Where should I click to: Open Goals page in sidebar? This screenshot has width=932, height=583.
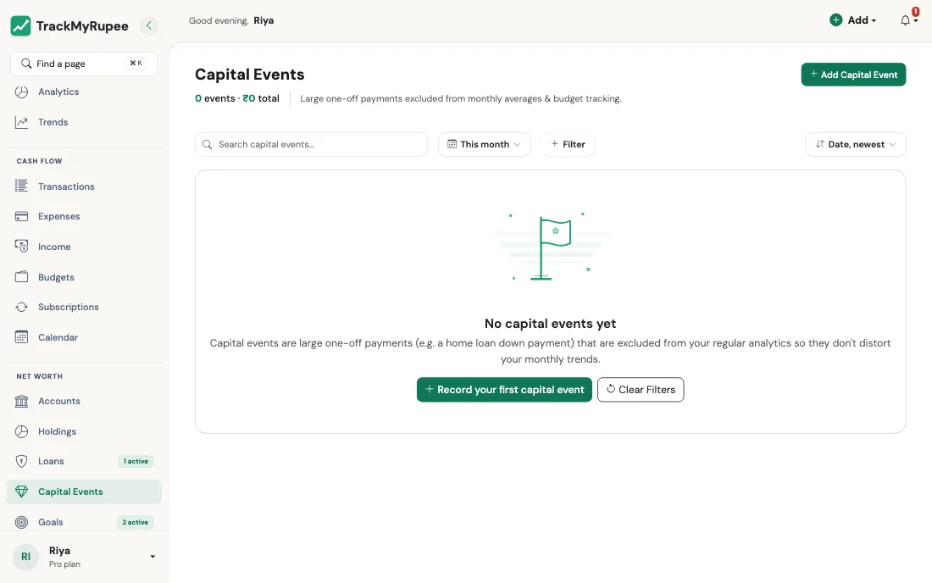[85, 522]
